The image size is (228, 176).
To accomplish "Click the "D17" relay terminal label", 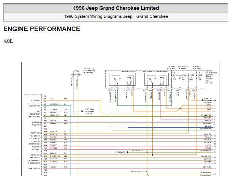I will (144, 90).
